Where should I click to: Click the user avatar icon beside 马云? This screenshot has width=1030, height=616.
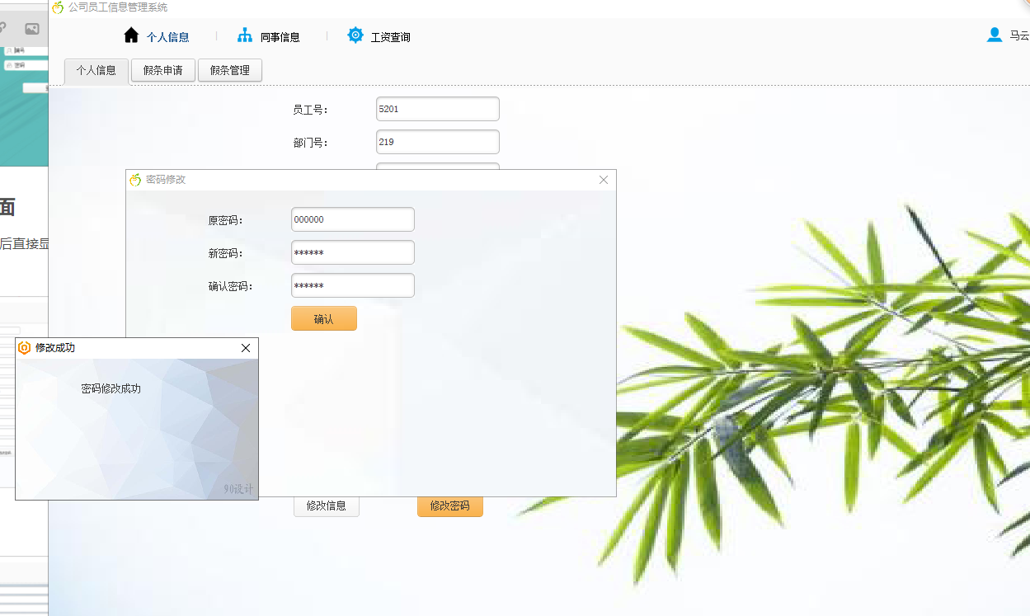[995, 35]
